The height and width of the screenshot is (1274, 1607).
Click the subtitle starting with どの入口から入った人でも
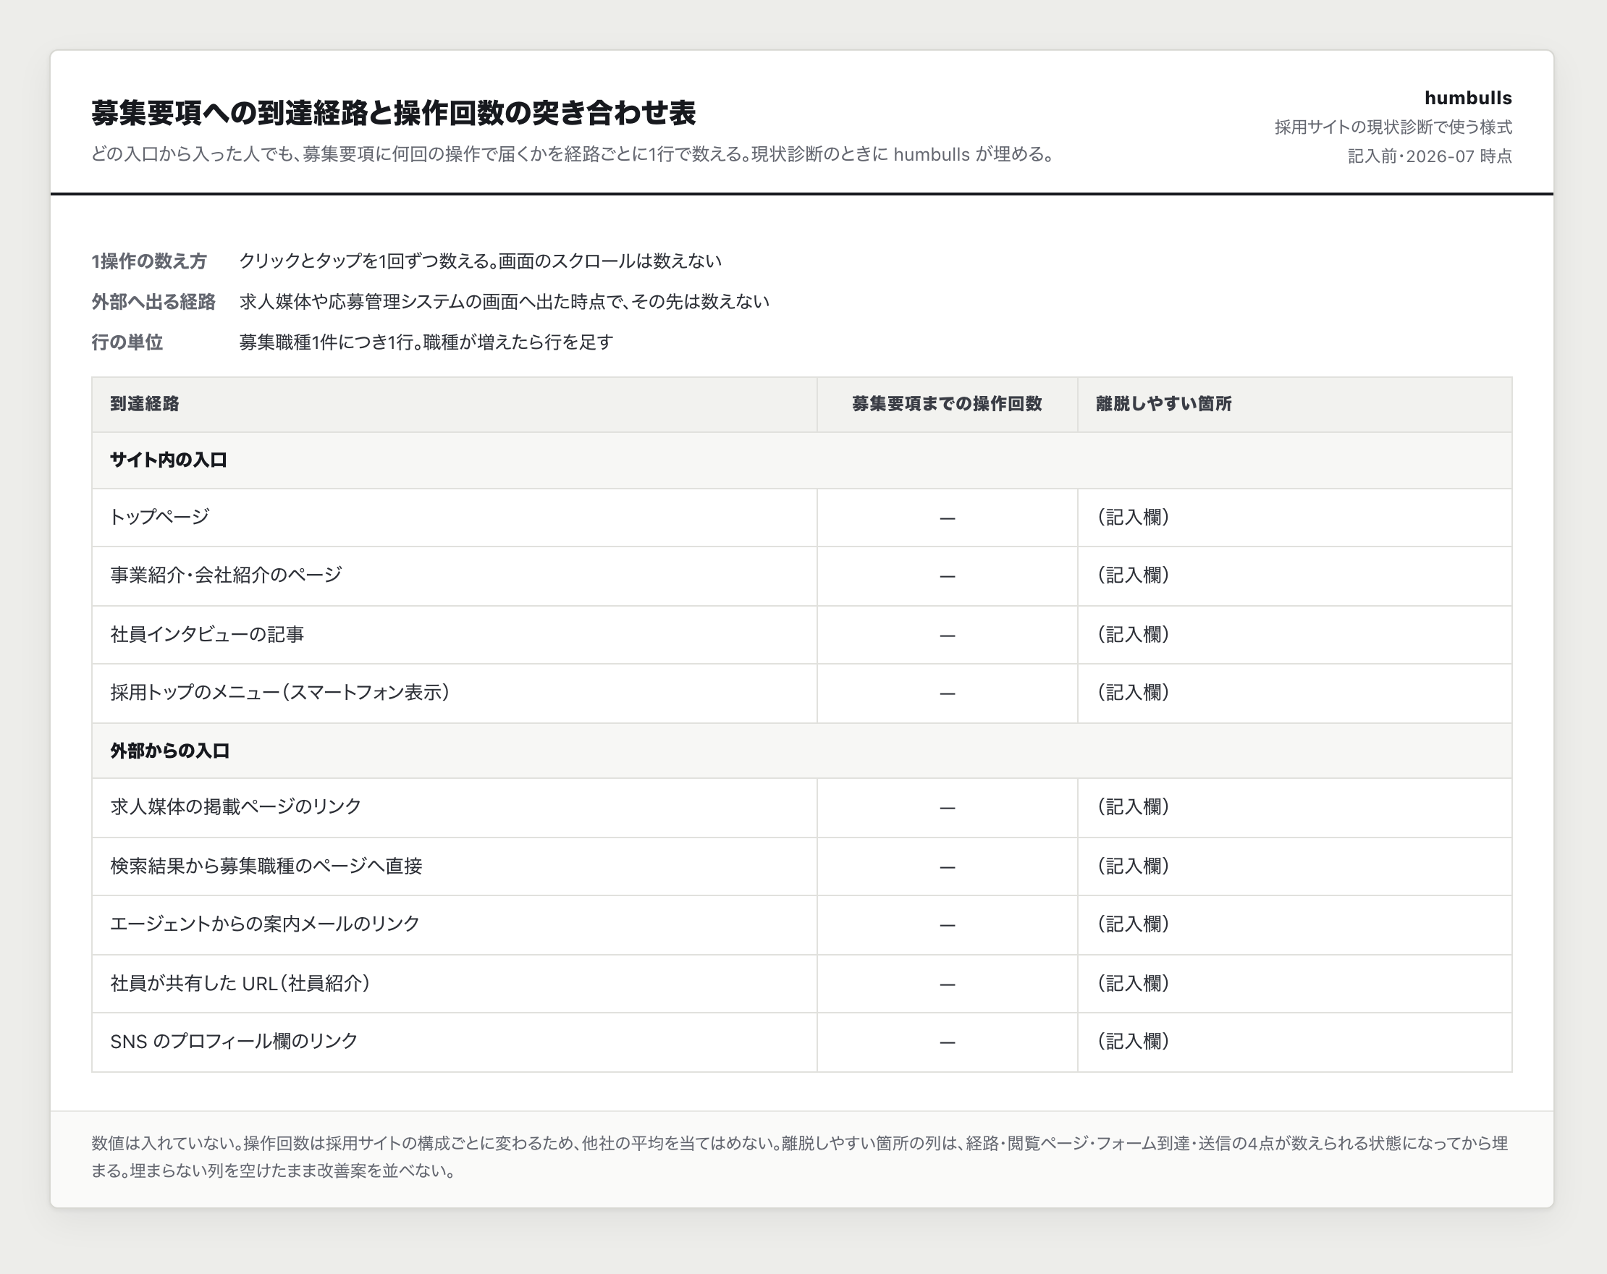[x=573, y=154]
